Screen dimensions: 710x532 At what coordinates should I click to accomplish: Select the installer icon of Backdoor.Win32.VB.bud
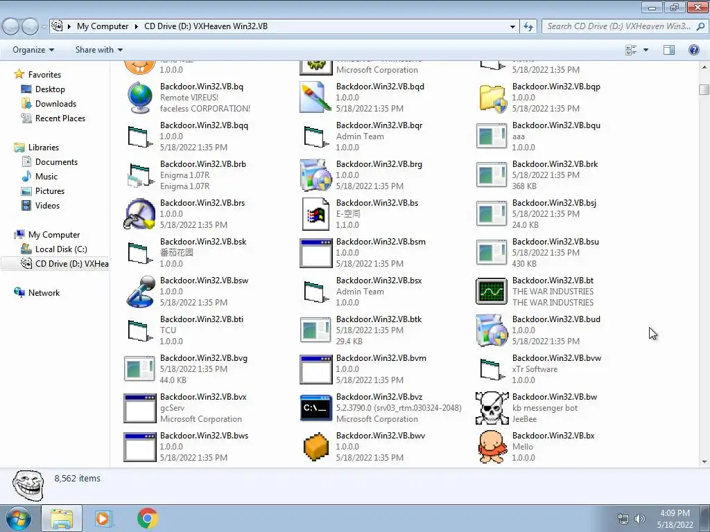click(492, 330)
